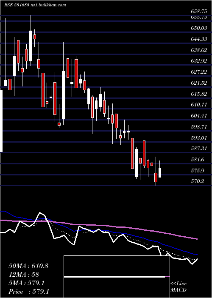Click the 581.6 price level label
The image size is (212, 298).
coord(198,160)
